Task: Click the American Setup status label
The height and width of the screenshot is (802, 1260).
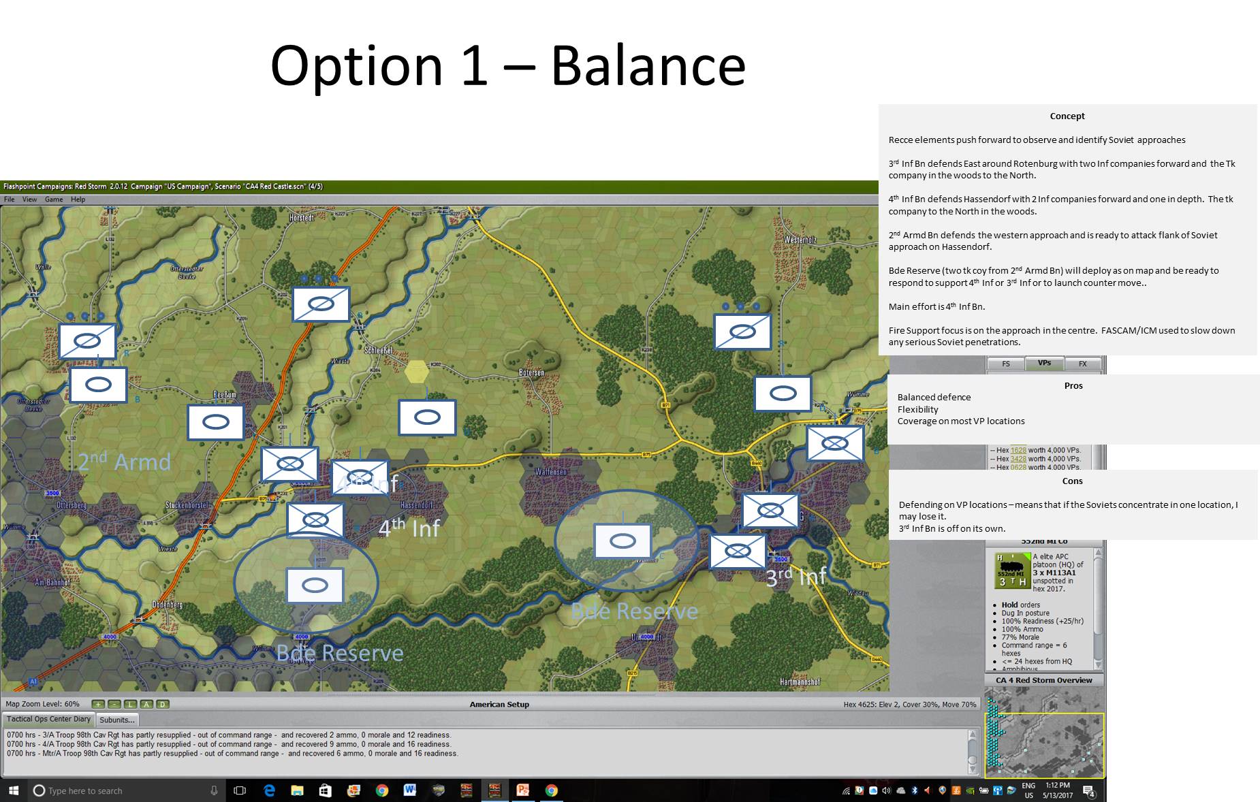Action: (x=499, y=705)
